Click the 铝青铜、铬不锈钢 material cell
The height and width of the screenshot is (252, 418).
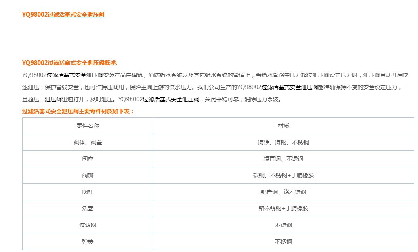coord(283,192)
